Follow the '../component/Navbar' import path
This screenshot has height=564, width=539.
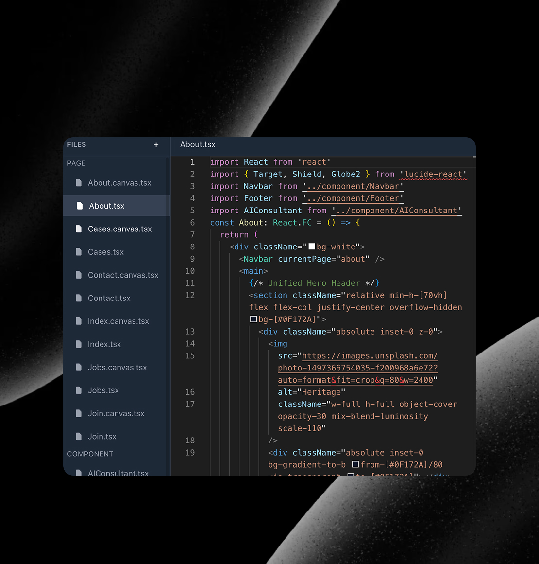353,186
